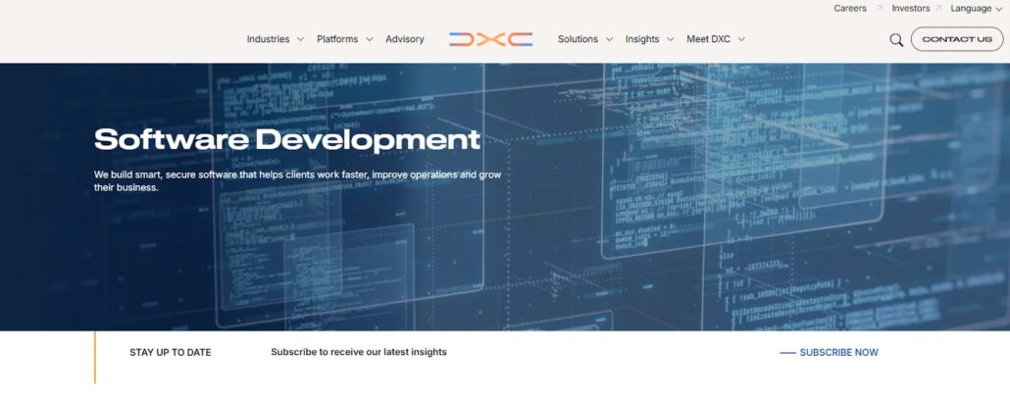The width and height of the screenshot is (1010, 398).
Task: Open the Solutions menu
Action: tap(578, 39)
